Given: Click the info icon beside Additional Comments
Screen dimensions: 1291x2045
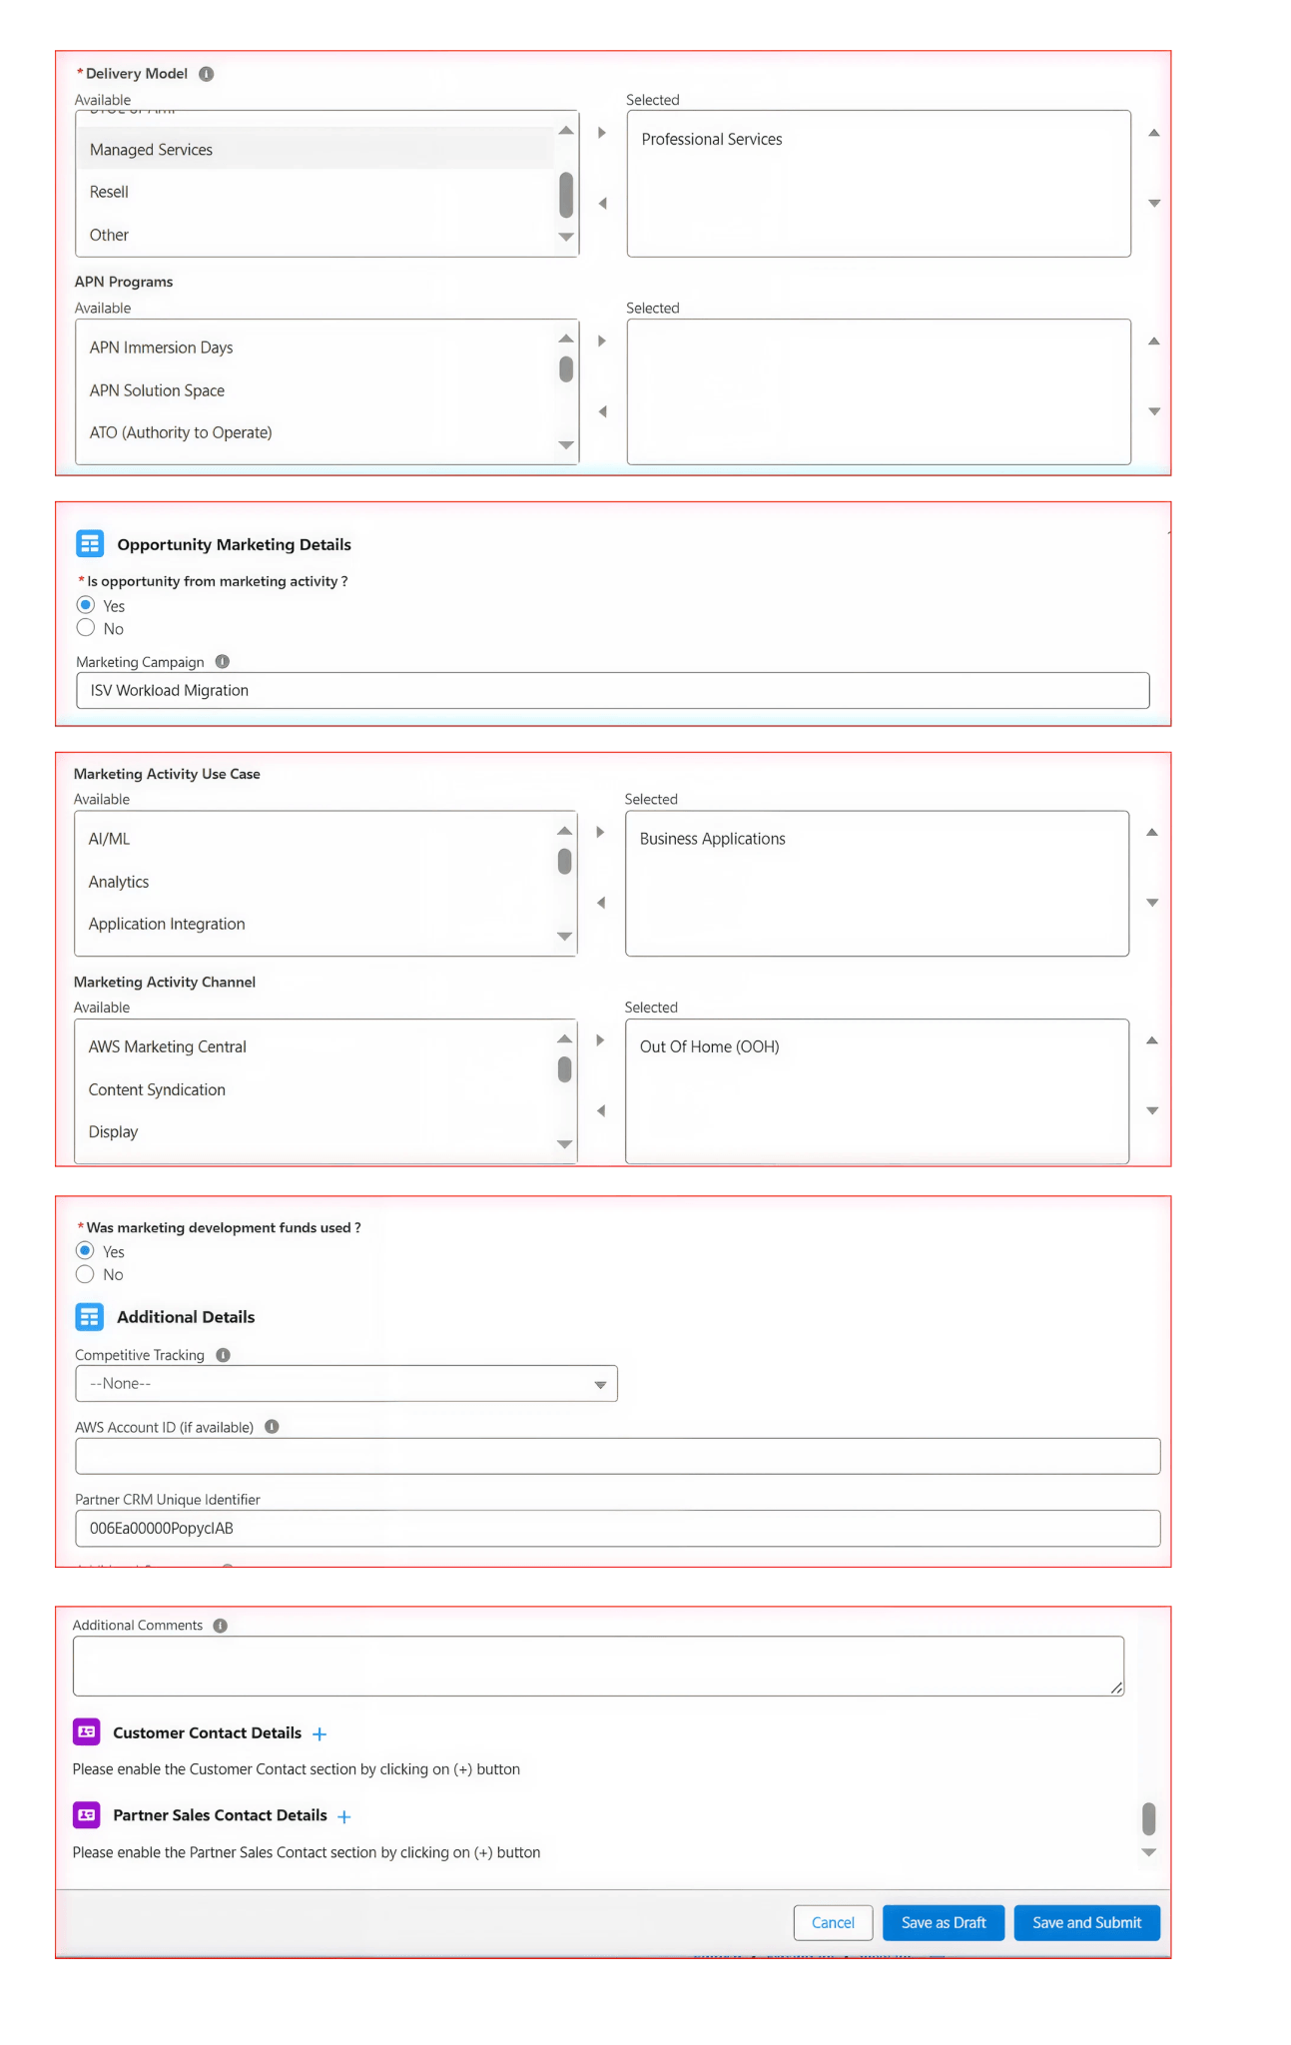Looking at the screenshot, I should [x=218, y=1625].
